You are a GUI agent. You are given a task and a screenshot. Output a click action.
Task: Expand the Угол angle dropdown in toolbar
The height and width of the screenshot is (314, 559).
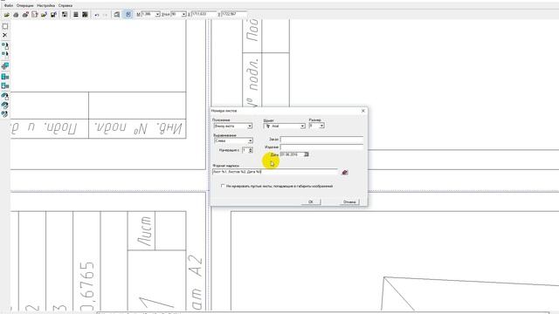pos(183,14)
